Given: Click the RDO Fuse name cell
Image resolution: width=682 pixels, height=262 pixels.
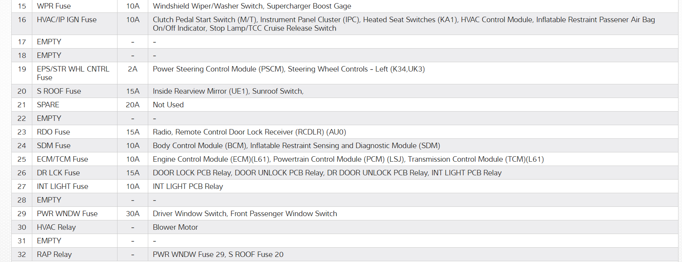Looking at the screenshot, I should pyautogui.click(x=53, y=132).
